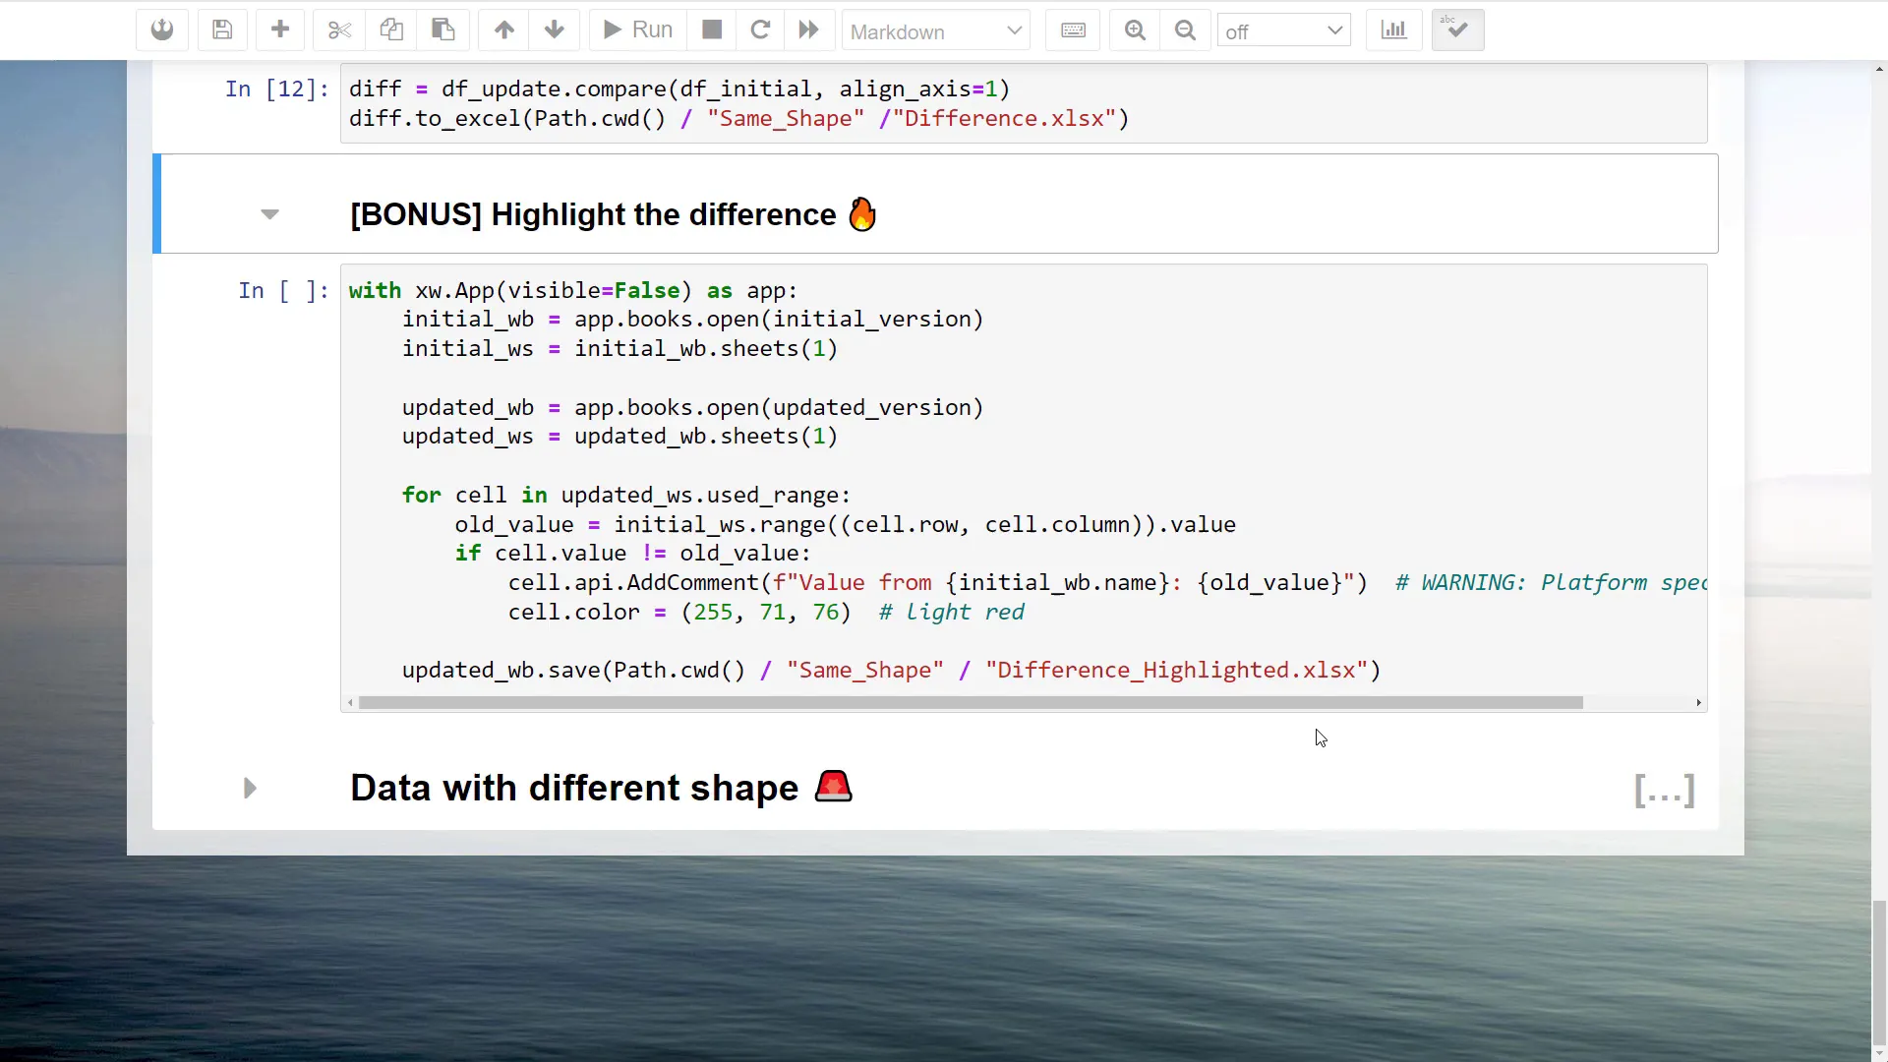Viewport: 1888px width, 1062px height.
Task: Expand the Data with different shape section
Action: point(250,789)
